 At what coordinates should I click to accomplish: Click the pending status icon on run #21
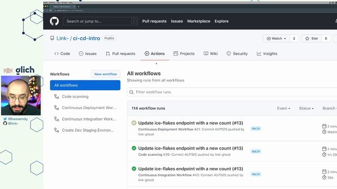pos(134,123)
